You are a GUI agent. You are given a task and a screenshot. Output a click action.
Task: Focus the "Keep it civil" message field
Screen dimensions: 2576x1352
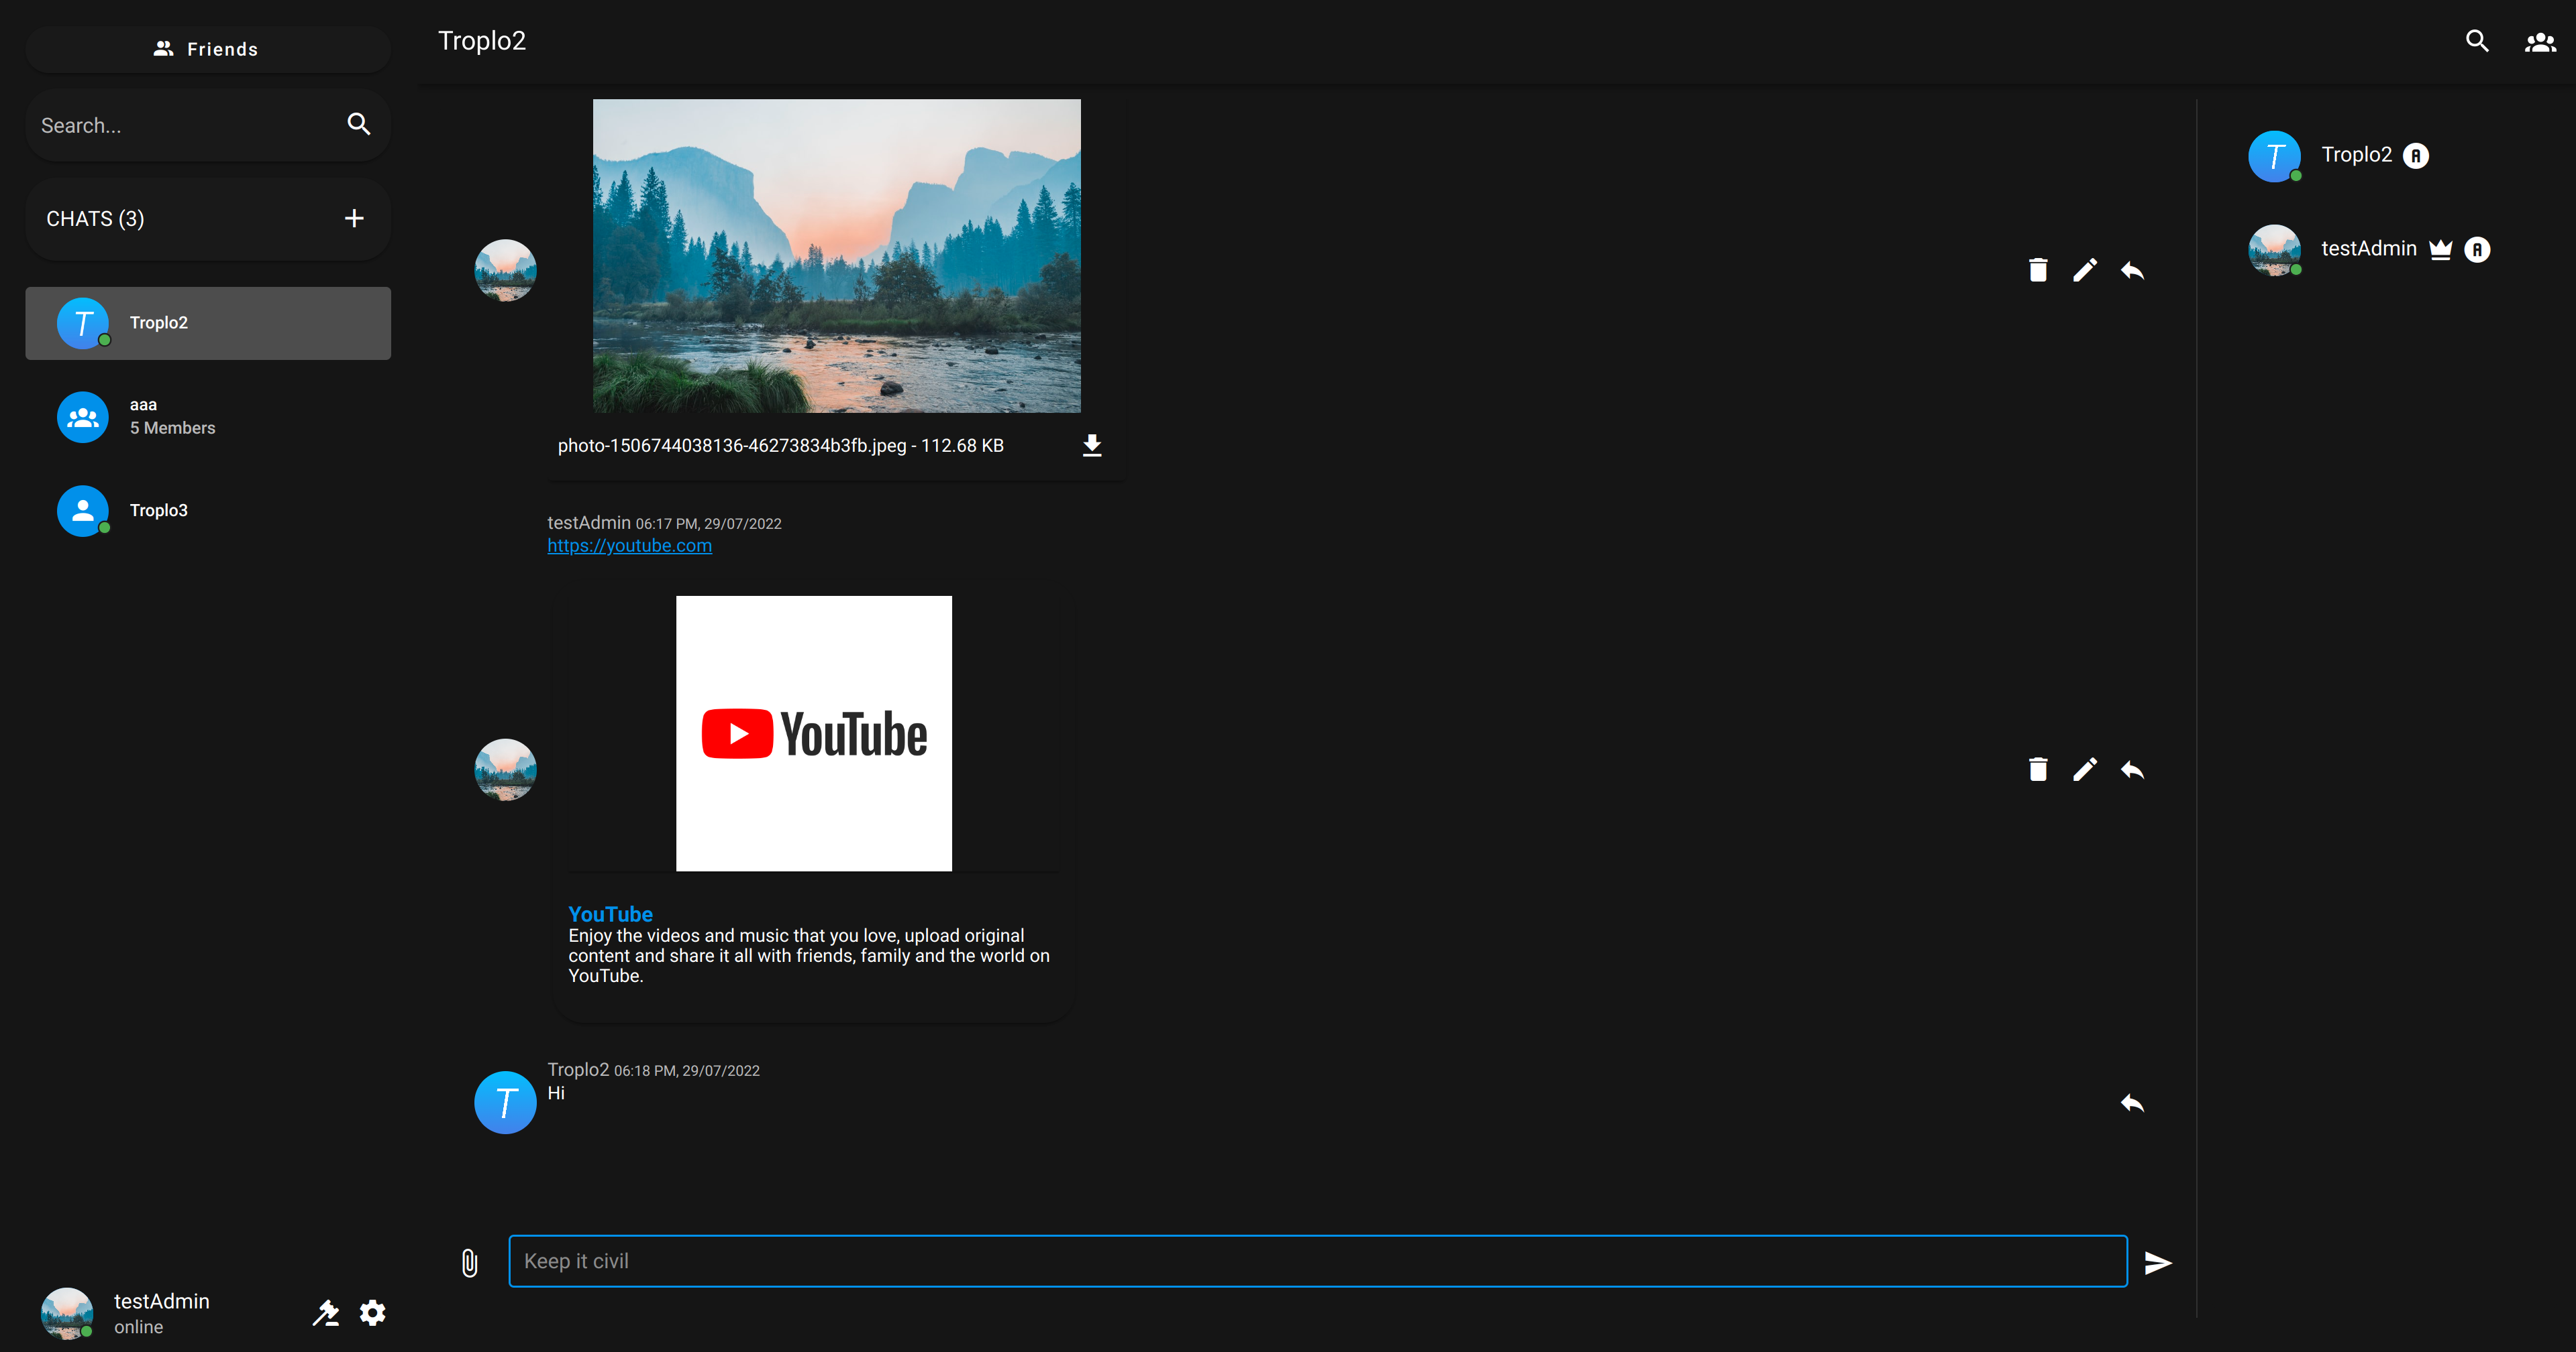coord(1317,1261)
